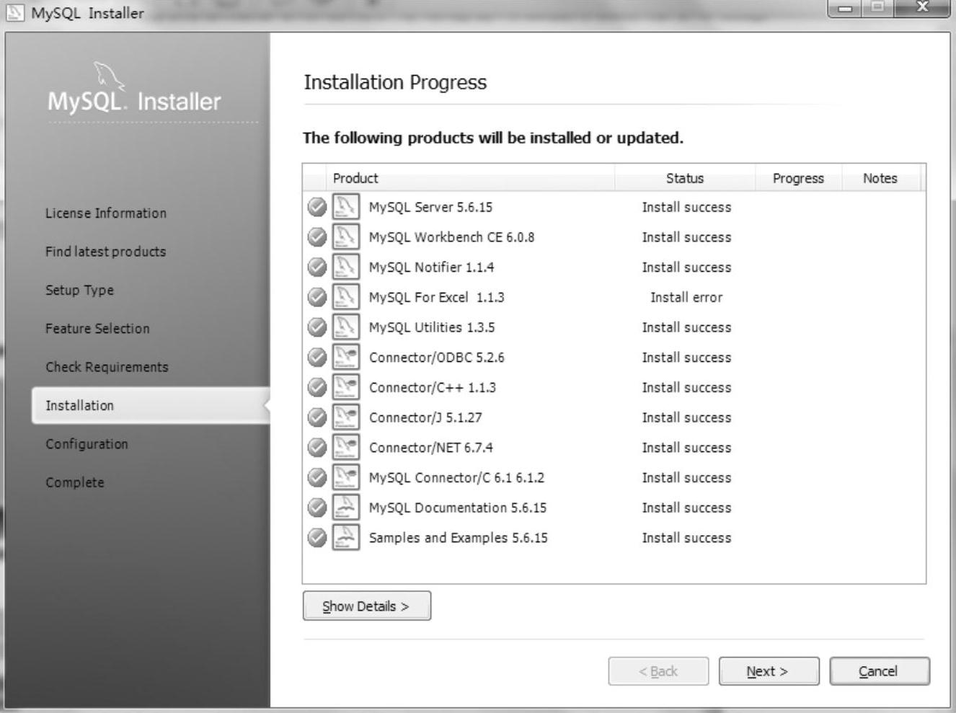Select the MySQL For Excel 1.1.3 row text
This screenshot has width=956, height=713.
436,297
